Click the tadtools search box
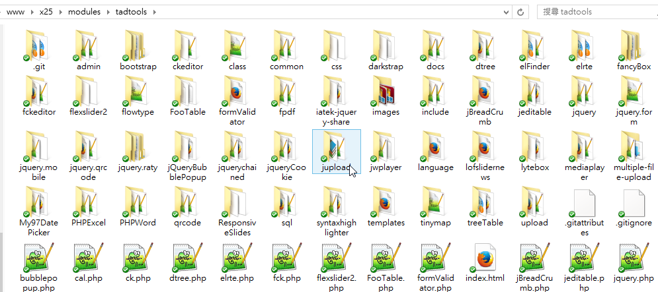 (595, 12)
